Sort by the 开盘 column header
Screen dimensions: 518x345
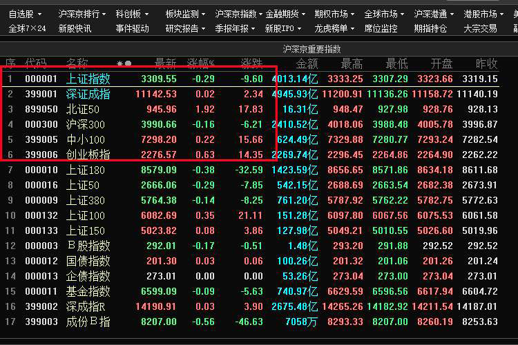(x=441, y=63)
